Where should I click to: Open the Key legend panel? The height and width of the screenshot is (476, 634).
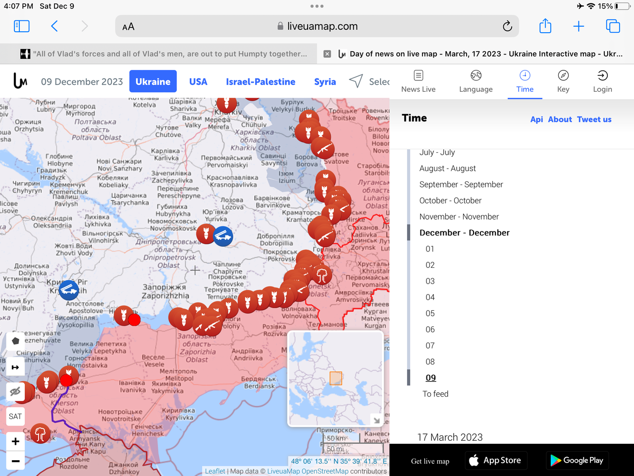click(x=563, y=81)
